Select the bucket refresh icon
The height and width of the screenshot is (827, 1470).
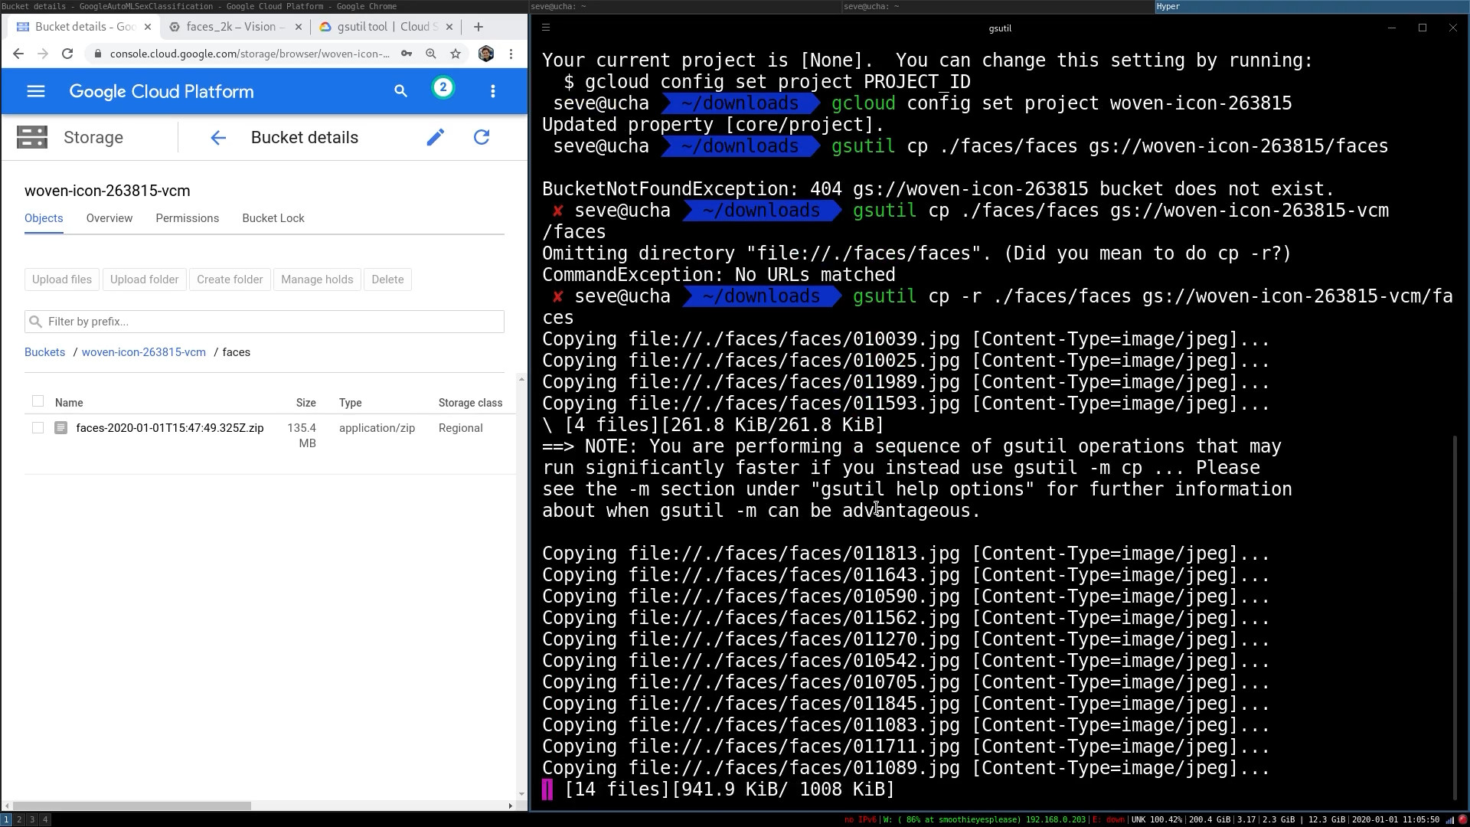point(482,136)
